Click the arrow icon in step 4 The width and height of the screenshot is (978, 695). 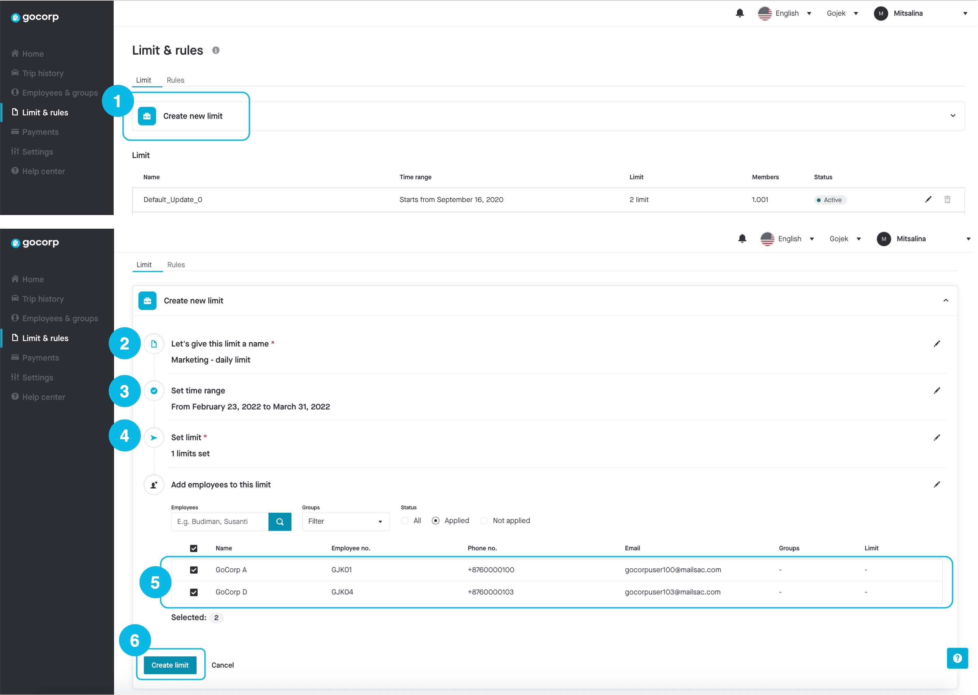pyautogui.click(x=154, y=438)
